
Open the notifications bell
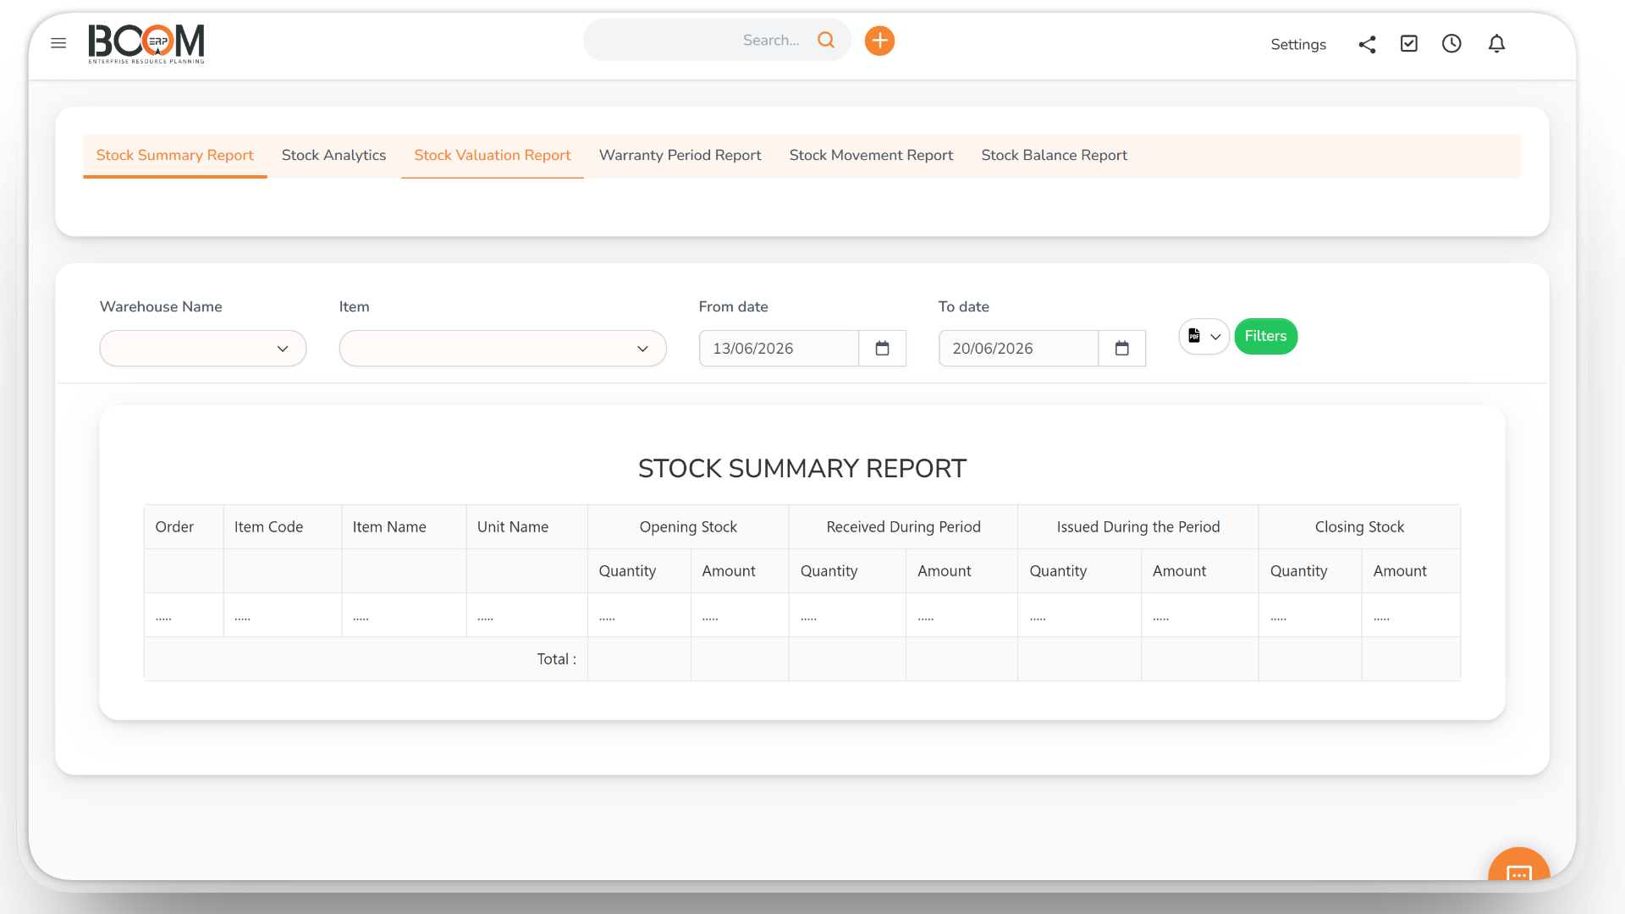(x=1496, y=43)
